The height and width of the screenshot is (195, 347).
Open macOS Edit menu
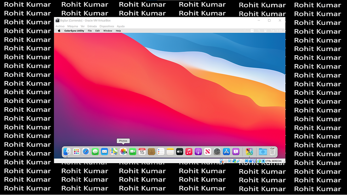97,31
